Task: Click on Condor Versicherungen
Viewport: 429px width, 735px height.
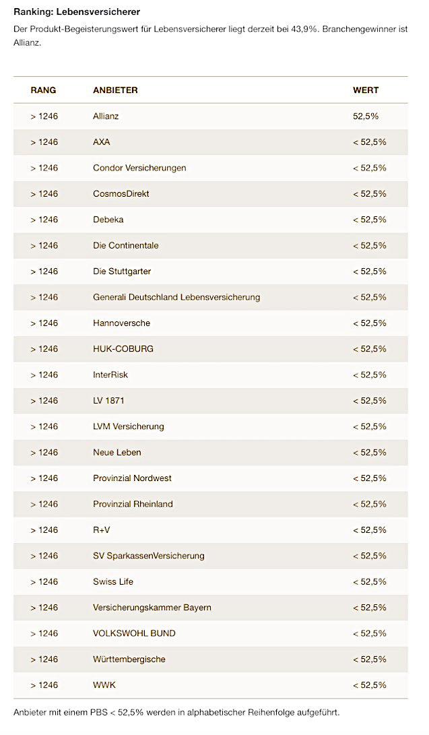Action: click(x=139, y=168)
